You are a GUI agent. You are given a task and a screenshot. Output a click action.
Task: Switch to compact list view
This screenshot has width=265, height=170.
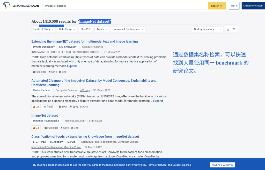[x=228, y=29]
